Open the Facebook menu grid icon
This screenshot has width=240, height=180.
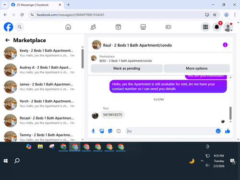pos(205,27)
